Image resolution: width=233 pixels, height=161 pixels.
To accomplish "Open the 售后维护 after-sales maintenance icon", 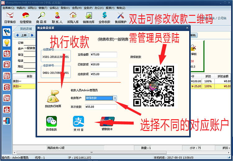I will (x=121, y=18).
